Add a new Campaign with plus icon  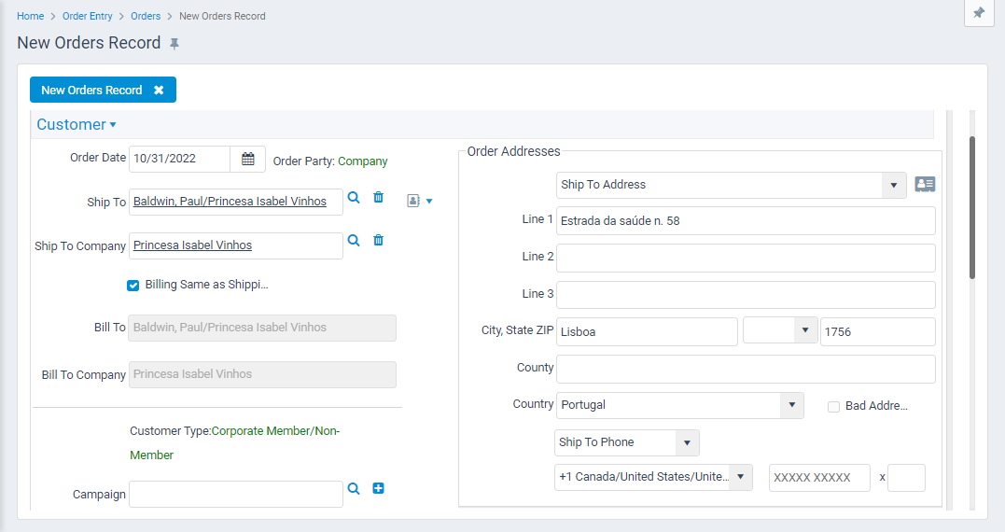378,488
